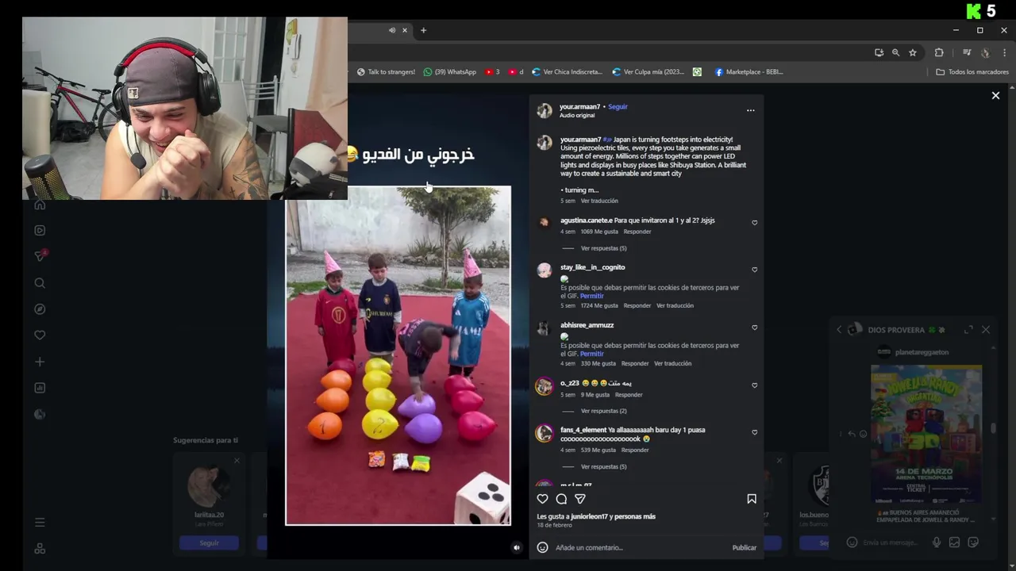Click Permitir under abhisree_ammuzz's comment
This screenshot has width=1016, height=571.
[x=591, y=354]
